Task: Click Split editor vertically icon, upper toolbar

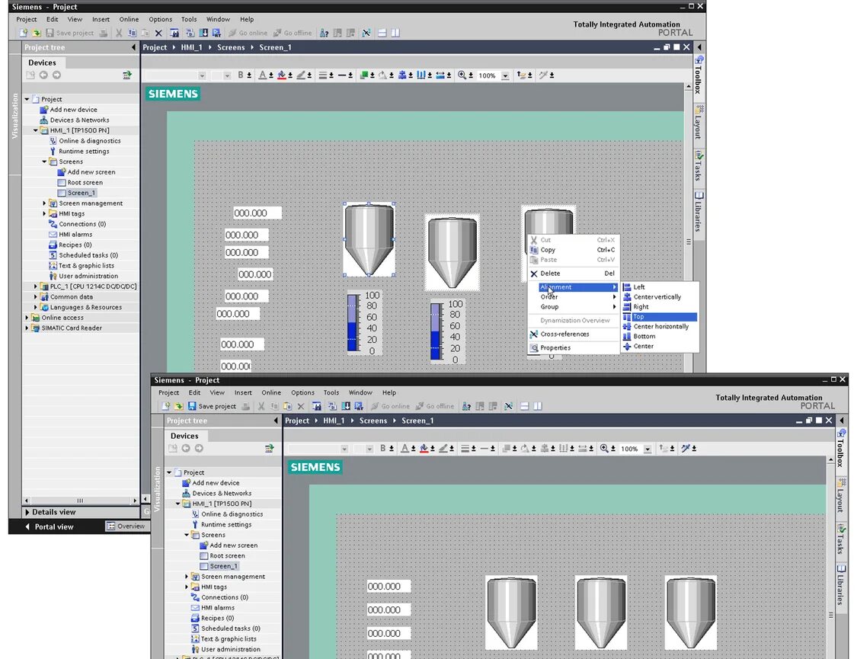Action: coord(395,33)
